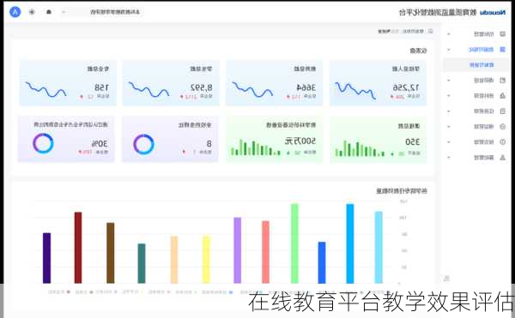
Task: Click the Neusoedu logo in header
Action: (493, 13)
